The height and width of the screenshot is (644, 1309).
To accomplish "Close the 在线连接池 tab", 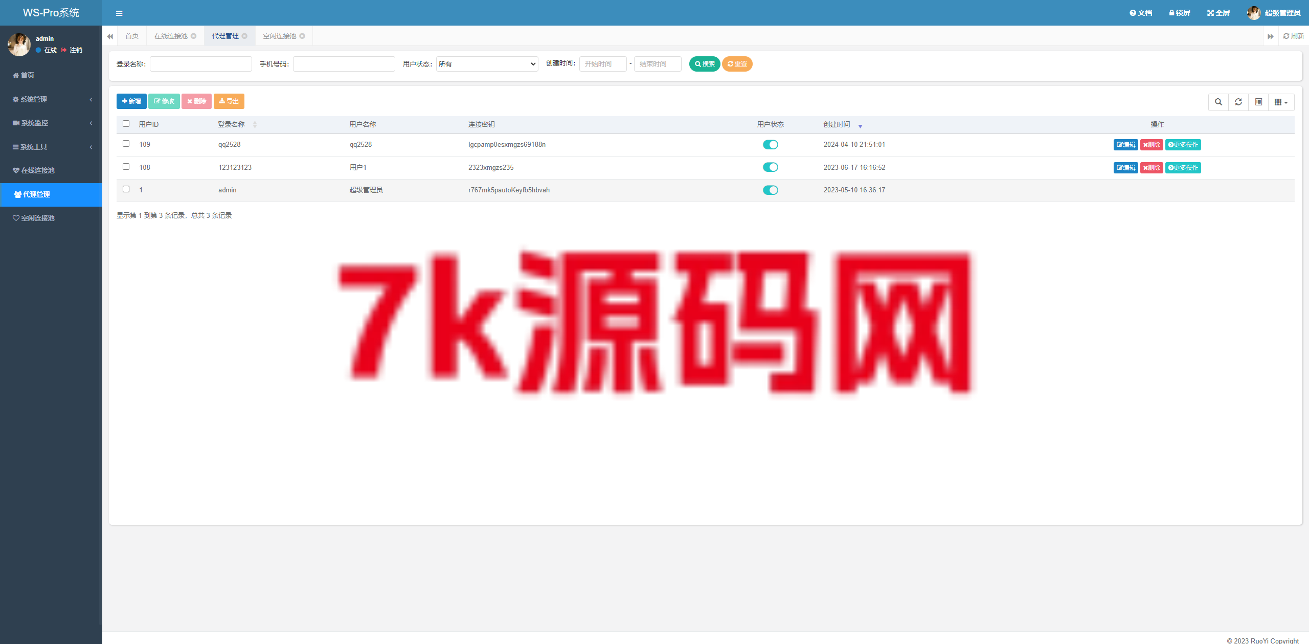I will point(194,36).
